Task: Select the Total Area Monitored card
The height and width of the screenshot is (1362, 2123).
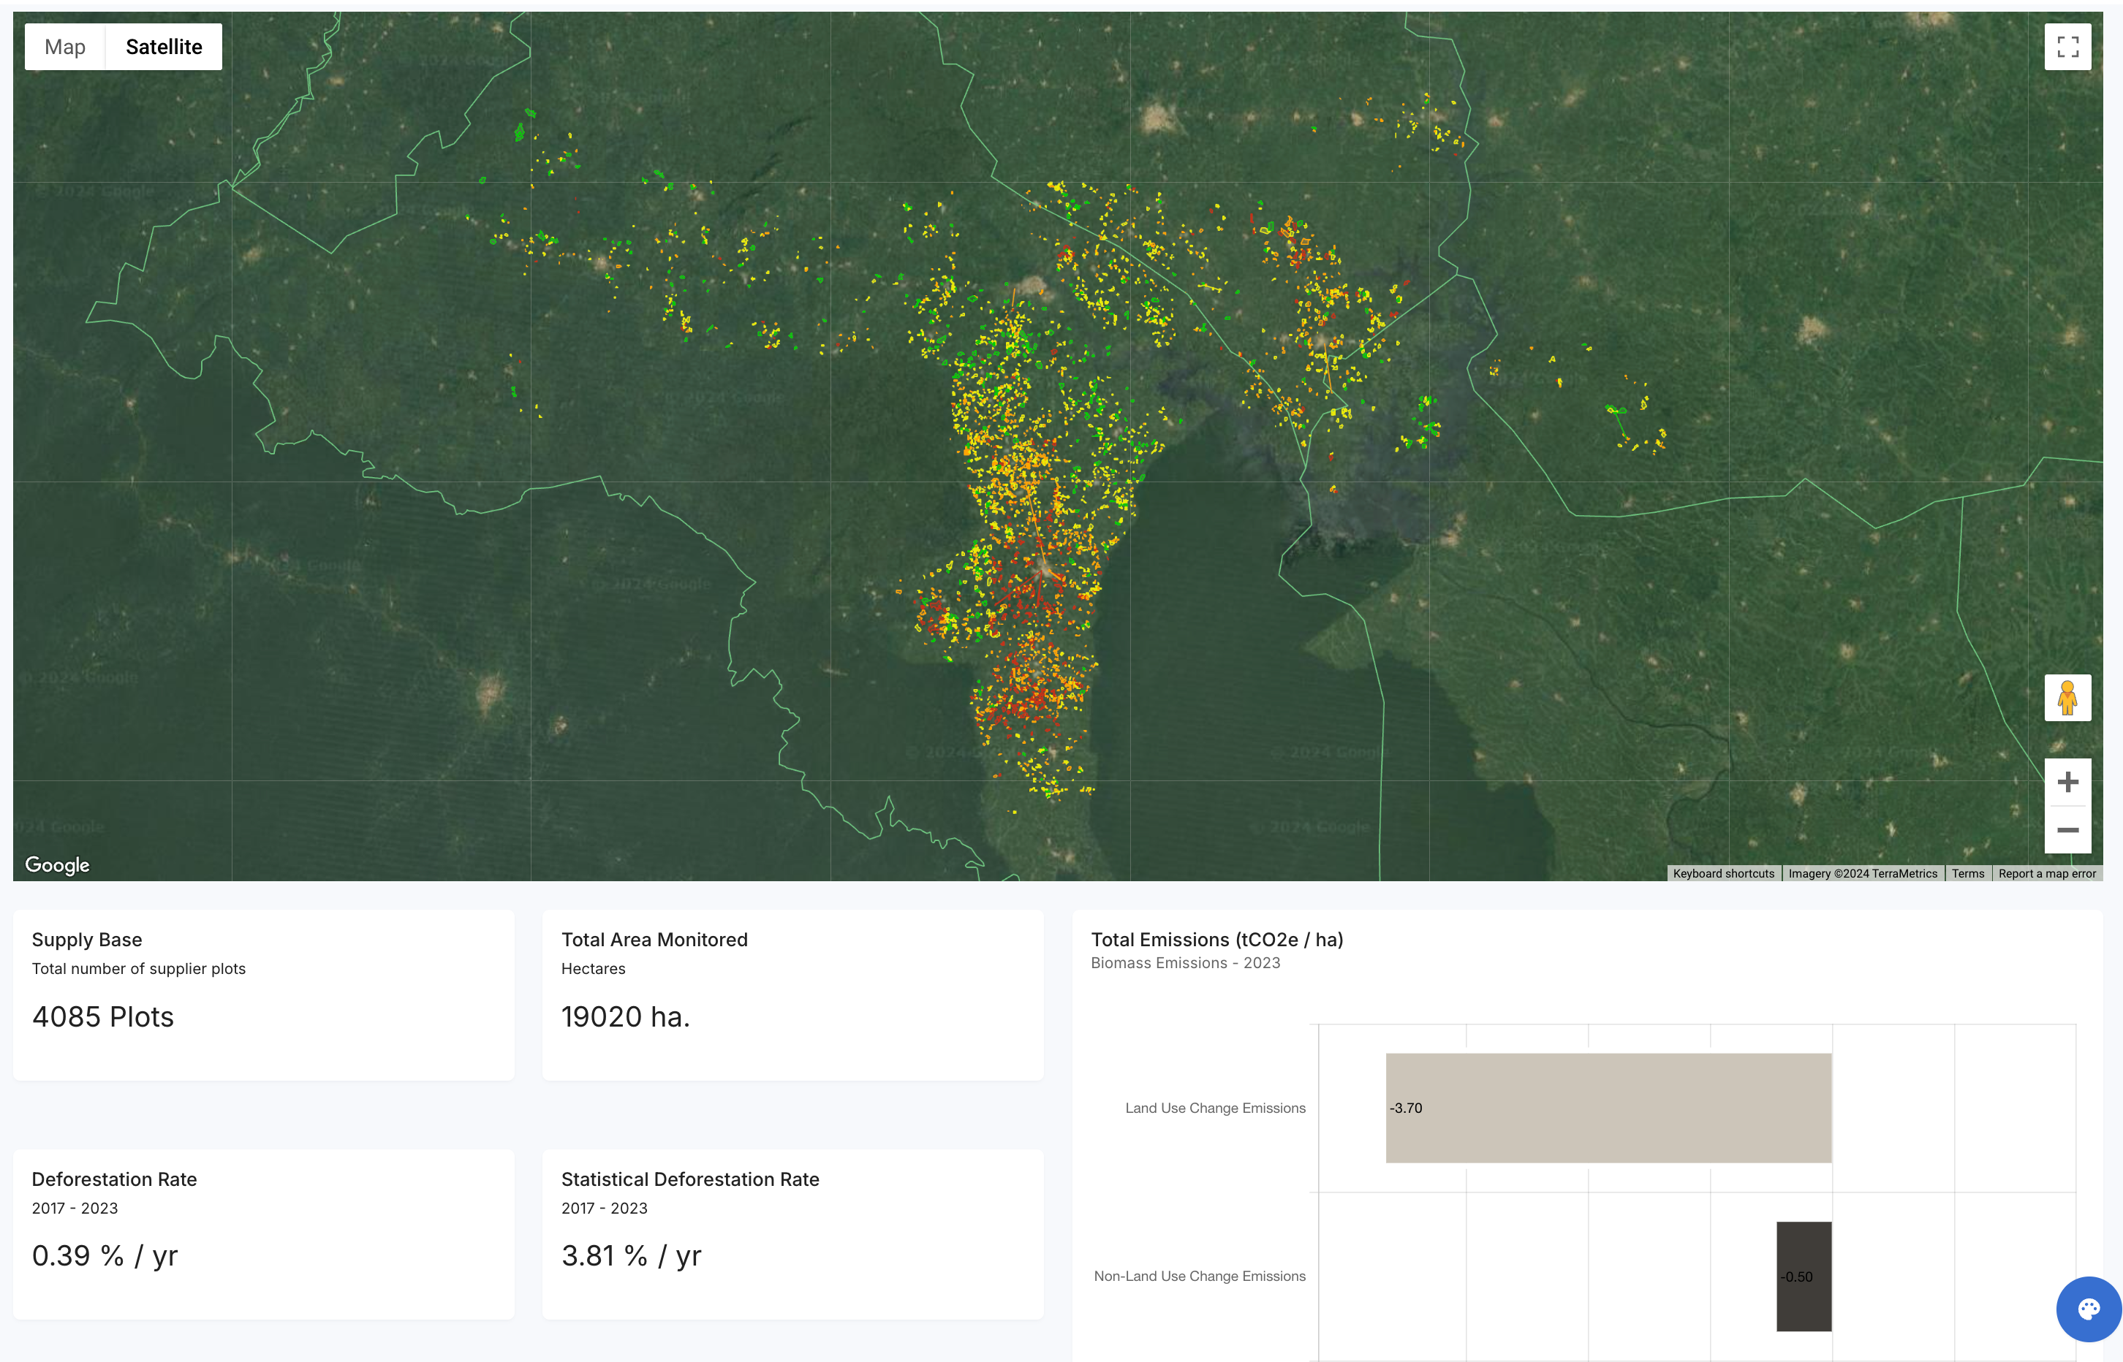Action: [792, 994]
